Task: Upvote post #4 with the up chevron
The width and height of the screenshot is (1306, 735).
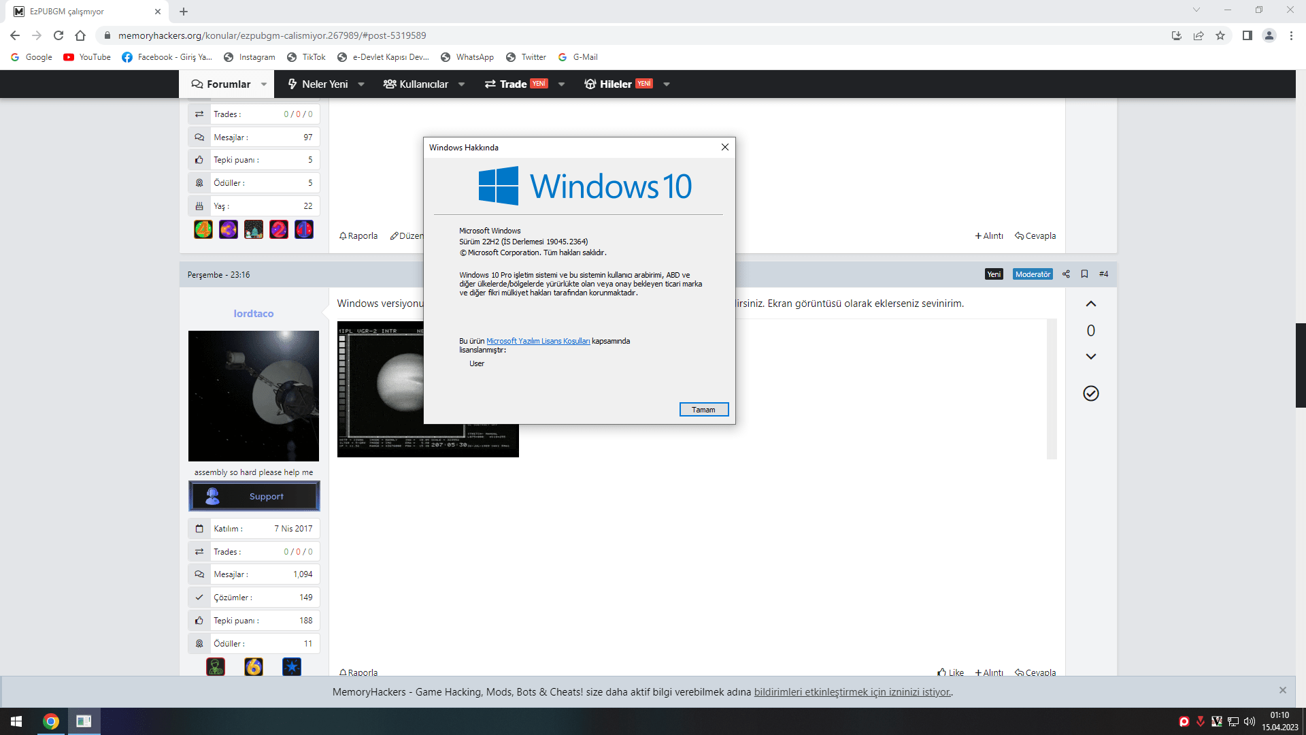Action: (1091, 304)
